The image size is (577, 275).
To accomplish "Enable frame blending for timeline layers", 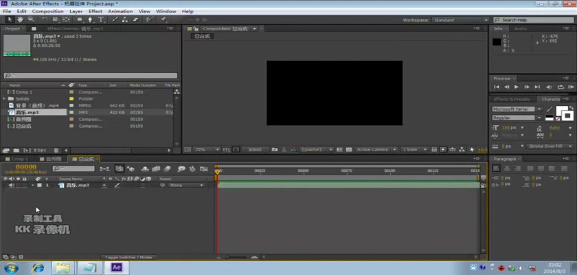I will (x=156, y=169).
